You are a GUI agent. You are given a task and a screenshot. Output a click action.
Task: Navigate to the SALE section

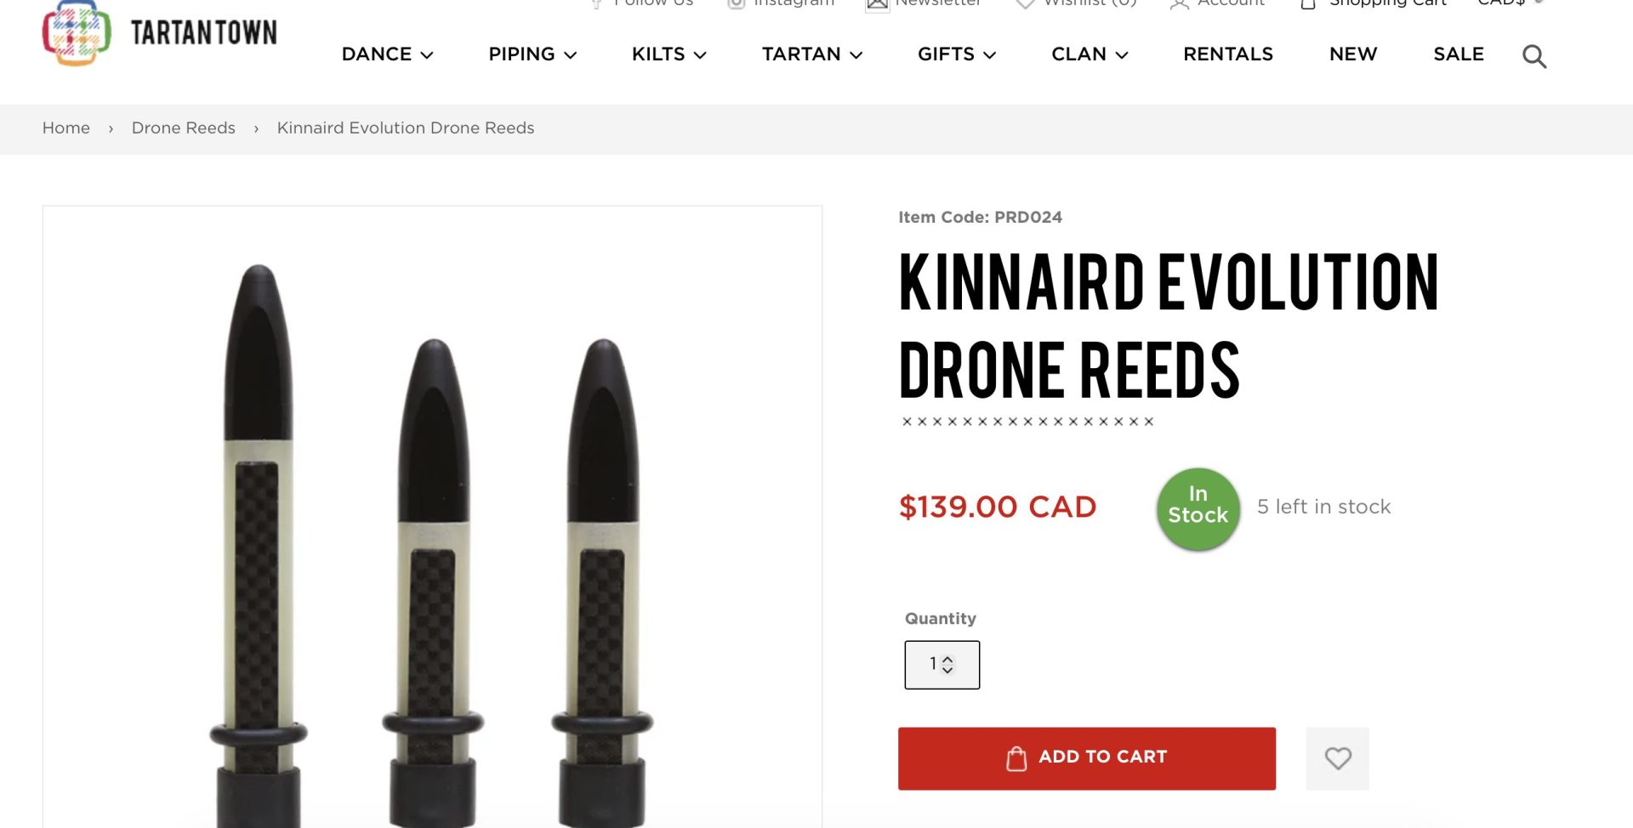pos(1458,54)
